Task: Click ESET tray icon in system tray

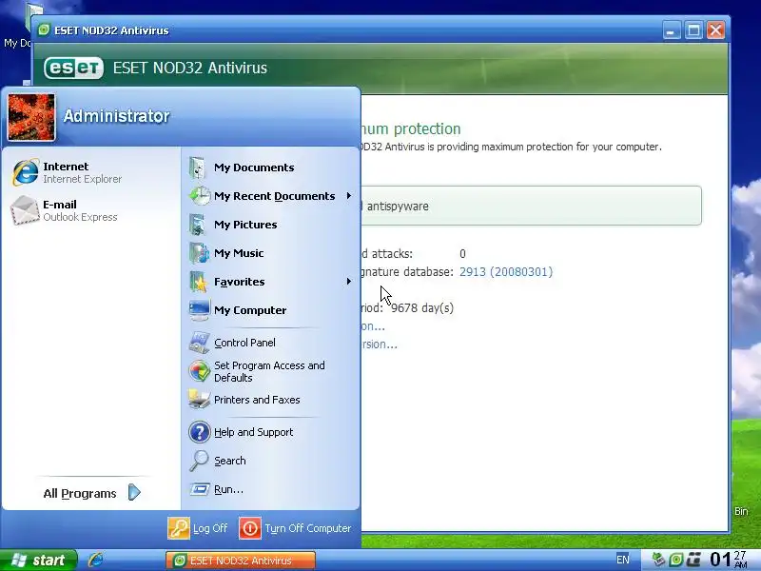Action: [675, 560]
